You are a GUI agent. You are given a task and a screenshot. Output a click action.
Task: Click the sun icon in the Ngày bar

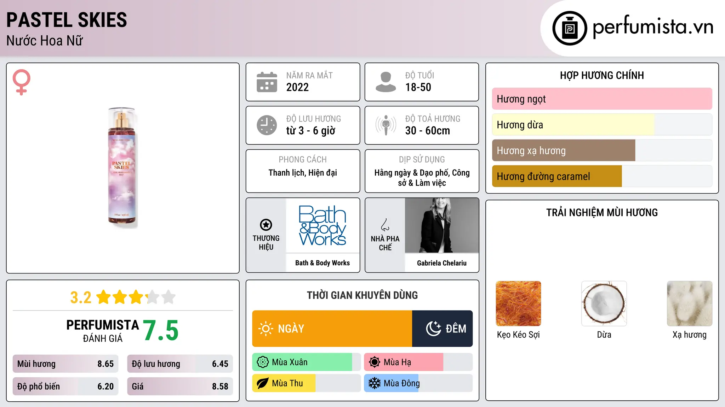[x=266, y=329]
